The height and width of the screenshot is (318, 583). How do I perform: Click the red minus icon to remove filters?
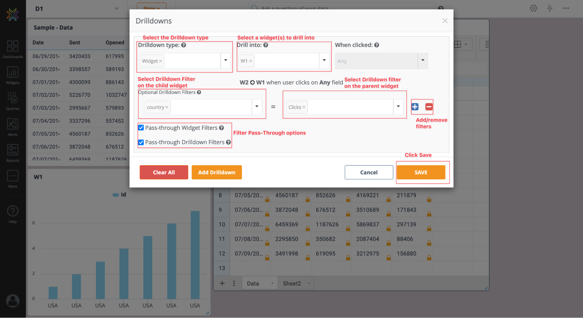click(428, 107)
